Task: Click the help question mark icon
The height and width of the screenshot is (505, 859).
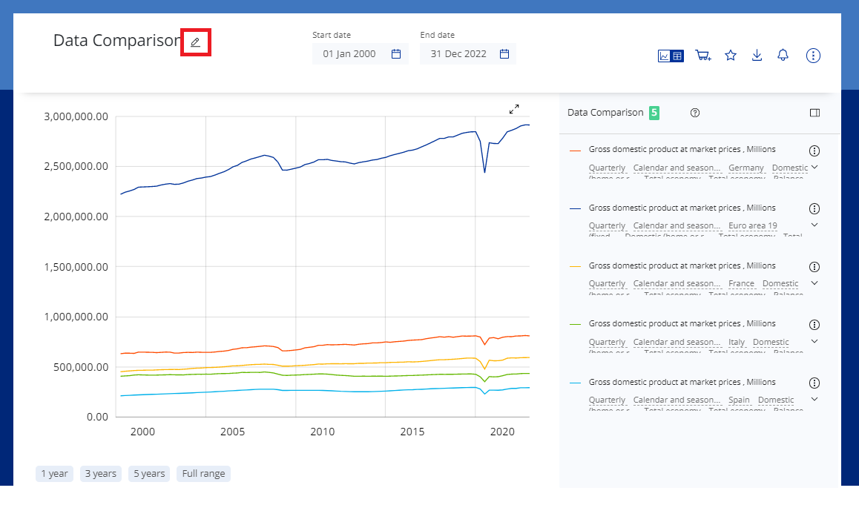Action: click(695, 113)
